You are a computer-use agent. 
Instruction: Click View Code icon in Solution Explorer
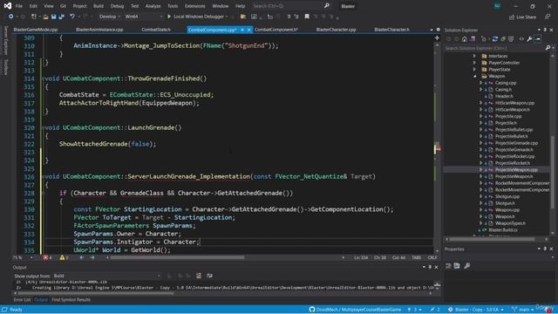coord(521,39)
